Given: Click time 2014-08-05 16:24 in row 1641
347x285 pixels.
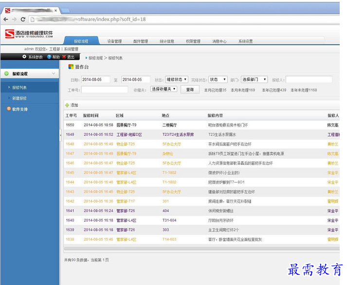Looking at the screenshot, I should [98, 211].
